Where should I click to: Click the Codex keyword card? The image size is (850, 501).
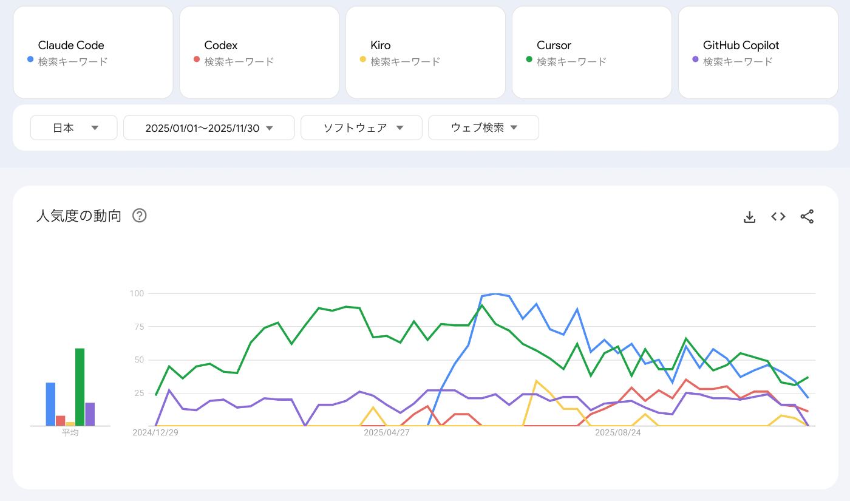[259, 52]
